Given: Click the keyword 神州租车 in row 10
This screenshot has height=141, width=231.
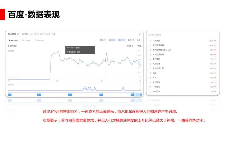Looking at the screenshot, I should coord(156,82).
